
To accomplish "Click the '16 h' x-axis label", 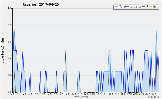I will [111, 94].
